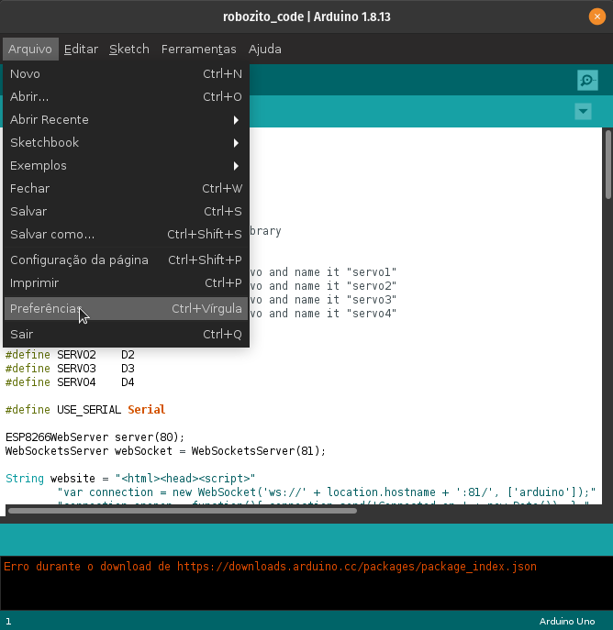This screenshot has height=630, width=613.
Task: Open the Ajuda menu
Action: tap(265, 49)
